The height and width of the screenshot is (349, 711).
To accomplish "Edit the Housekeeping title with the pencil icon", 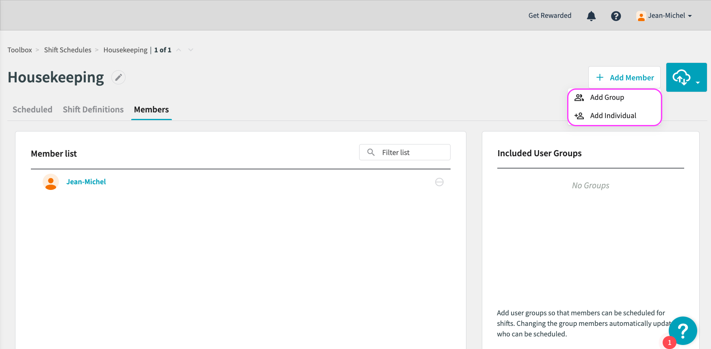I will click(x=118, y=78).
